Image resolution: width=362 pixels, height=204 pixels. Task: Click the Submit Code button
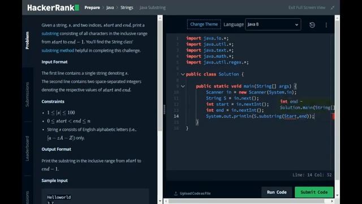314,192
